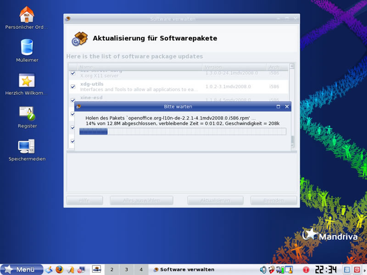Select the xdg-utils package row
This screenshot has height=275, width=367.
coord(178,87)
